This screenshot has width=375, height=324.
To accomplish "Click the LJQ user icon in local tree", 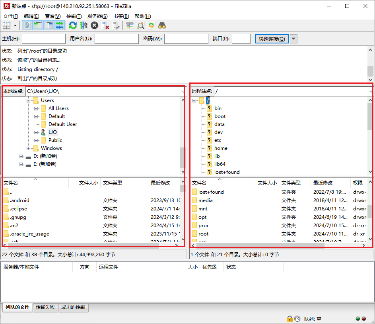I will click(43, 132).
